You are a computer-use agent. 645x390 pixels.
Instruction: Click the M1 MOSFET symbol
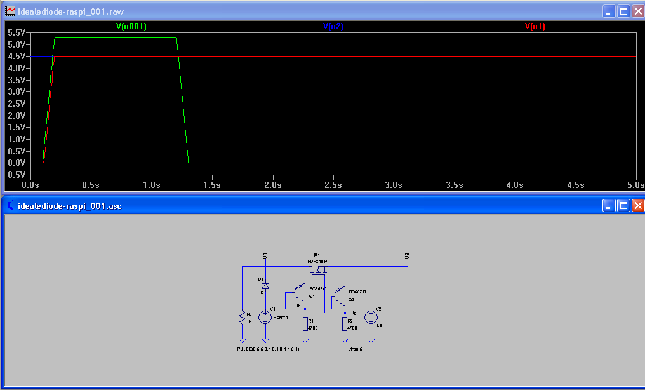click(x=319, y=271)
